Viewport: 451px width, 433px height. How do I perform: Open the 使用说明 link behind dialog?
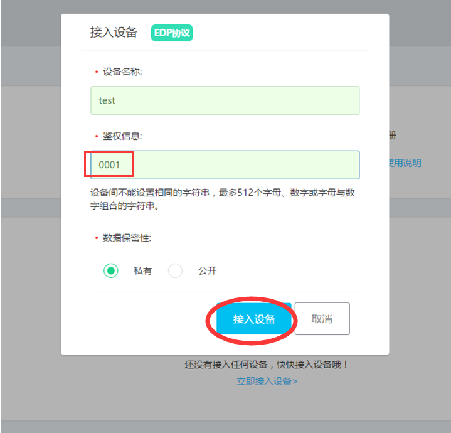tap(405, 163)
